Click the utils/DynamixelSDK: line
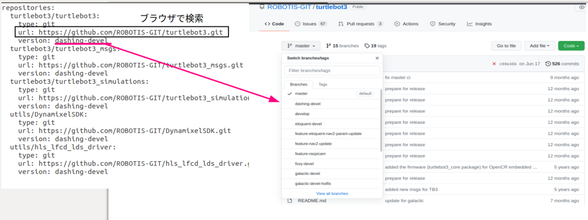The image size is (588, 220). (x=49, y=114)
